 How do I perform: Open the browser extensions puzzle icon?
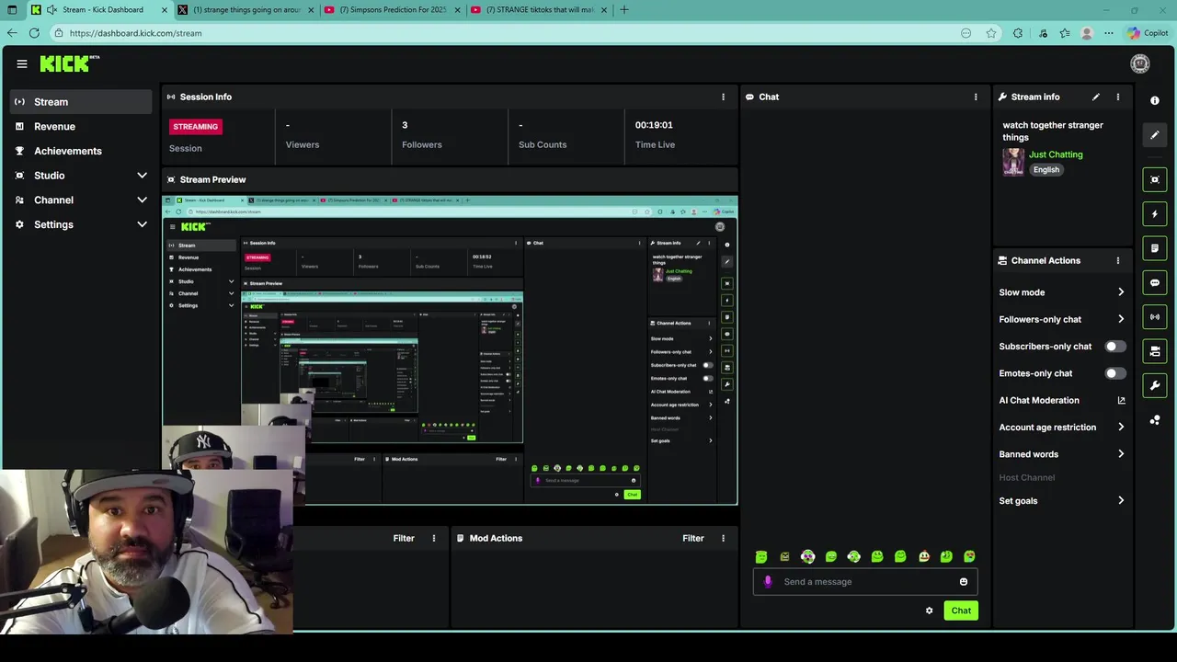[1018, 33]
